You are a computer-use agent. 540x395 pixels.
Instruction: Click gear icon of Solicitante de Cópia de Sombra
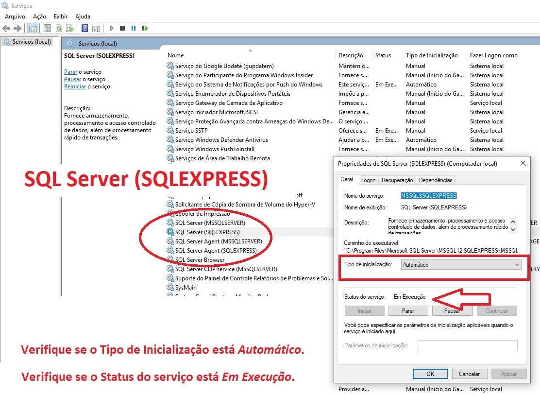(x=170, y=204)
